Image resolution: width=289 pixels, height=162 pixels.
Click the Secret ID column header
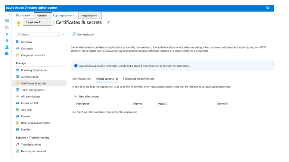(223, 103)
